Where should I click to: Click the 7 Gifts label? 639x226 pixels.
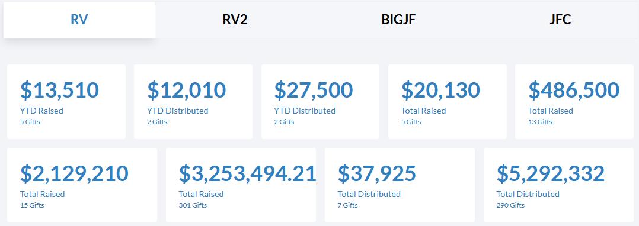pos(347,205)
